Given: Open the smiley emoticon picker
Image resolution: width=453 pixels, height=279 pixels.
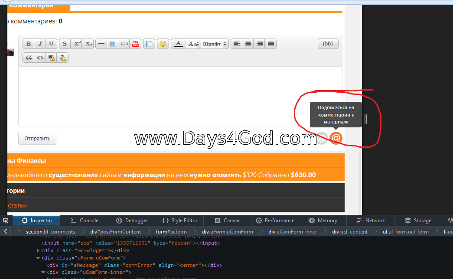Looking at the screenshot, I should point(163,44).
